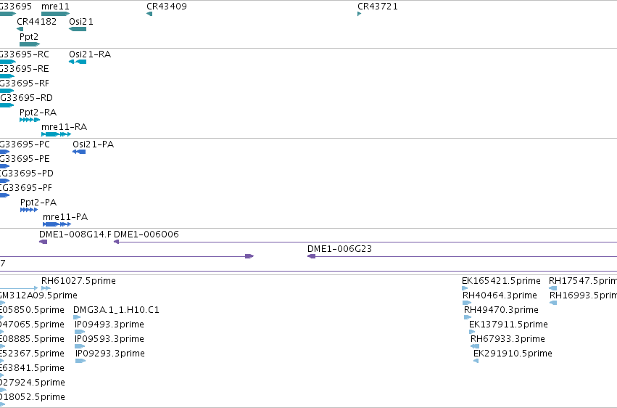The height and width of the screenshot is (408, 617).
Task: Select the RH67933.3prime EST label
Action: coord(508,339)
